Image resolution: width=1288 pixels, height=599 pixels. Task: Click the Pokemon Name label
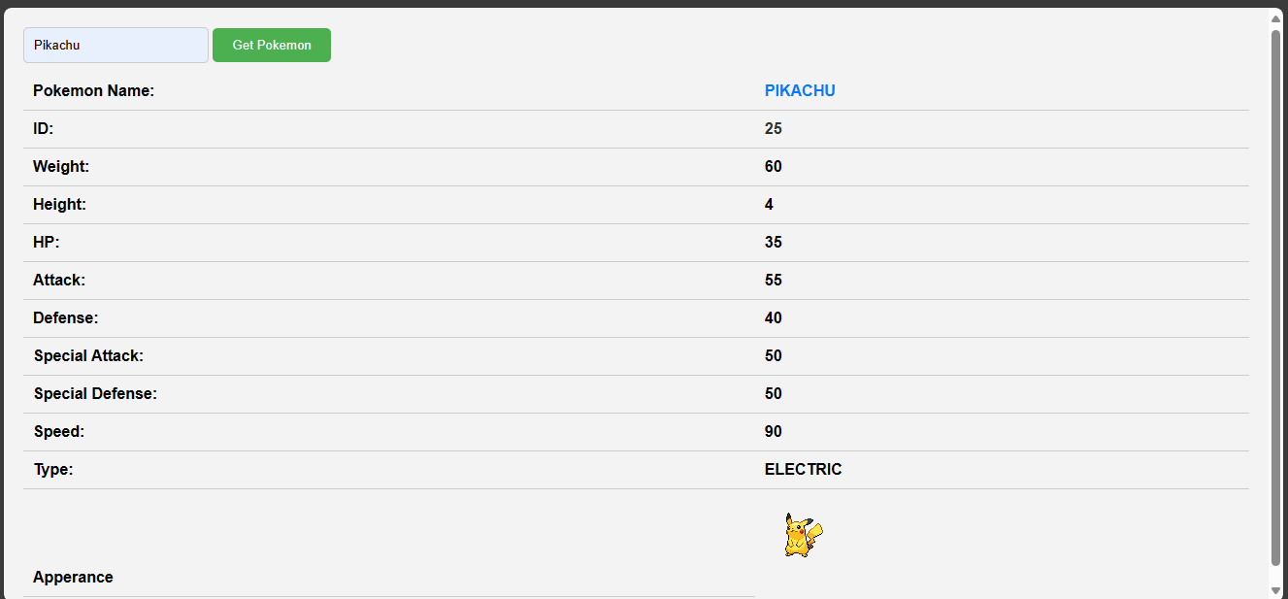[x=94, y=90]
